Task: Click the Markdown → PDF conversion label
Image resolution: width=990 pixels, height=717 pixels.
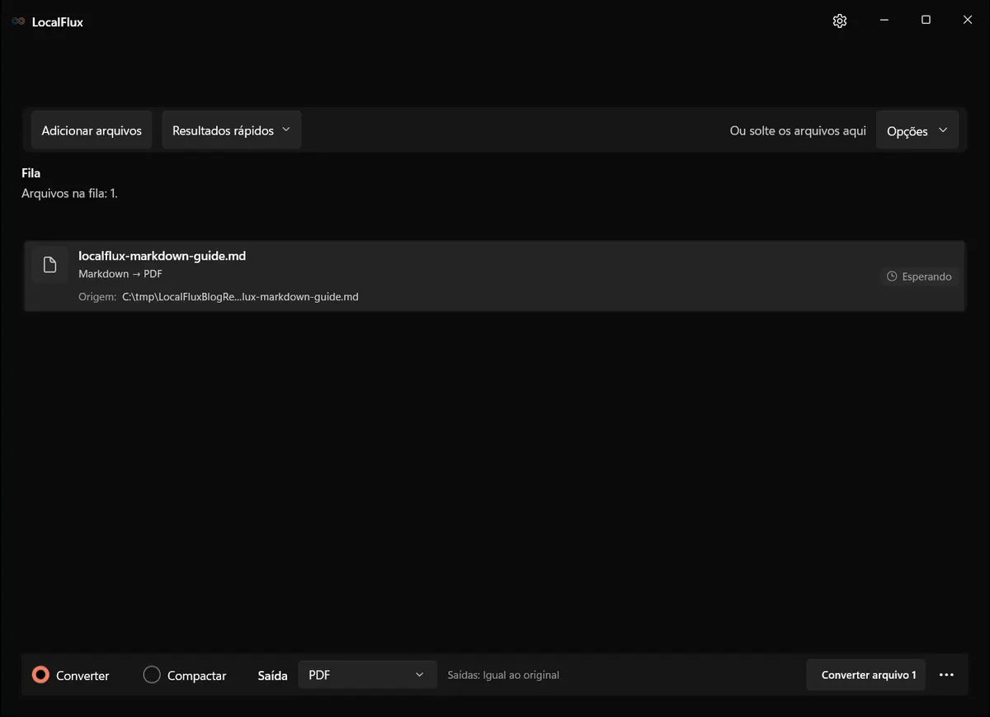Action: [x=120, y=274]
